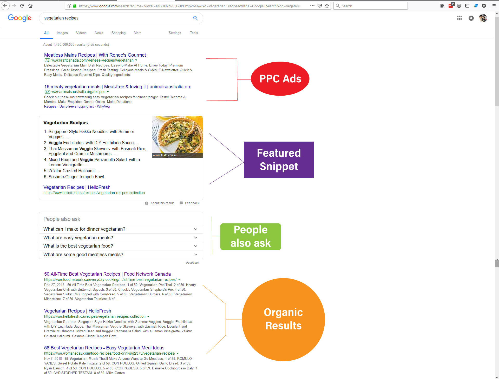Open organic 'Vegetarian Recipes | HelloFresh' result
The height and width of the screenshot is (385, 499).
point(77,311)
